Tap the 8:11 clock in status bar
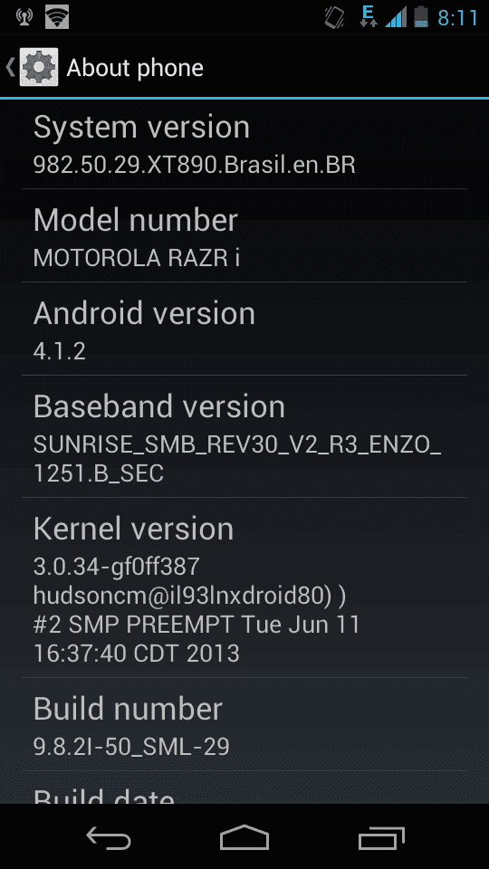 pos(457,18)
